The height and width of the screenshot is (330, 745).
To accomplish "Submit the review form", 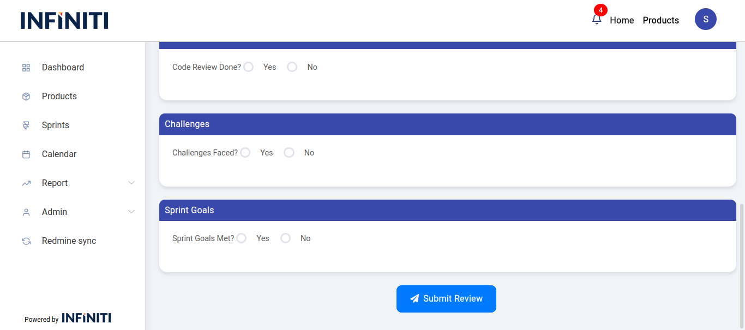I will tap(446, 299).
